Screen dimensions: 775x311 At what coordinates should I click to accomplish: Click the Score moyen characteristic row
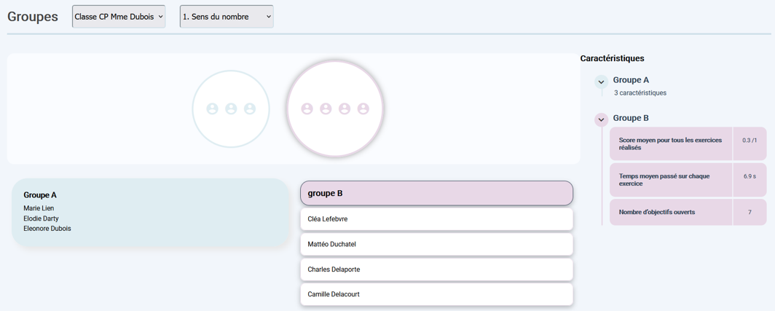[687, 143]
